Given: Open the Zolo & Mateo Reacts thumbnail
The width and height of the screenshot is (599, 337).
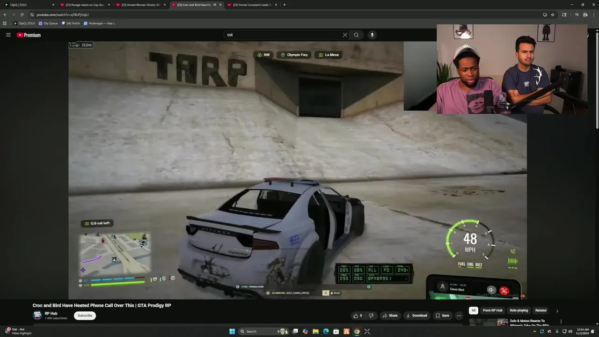Looking at the screenshot, I should point(489,322).
